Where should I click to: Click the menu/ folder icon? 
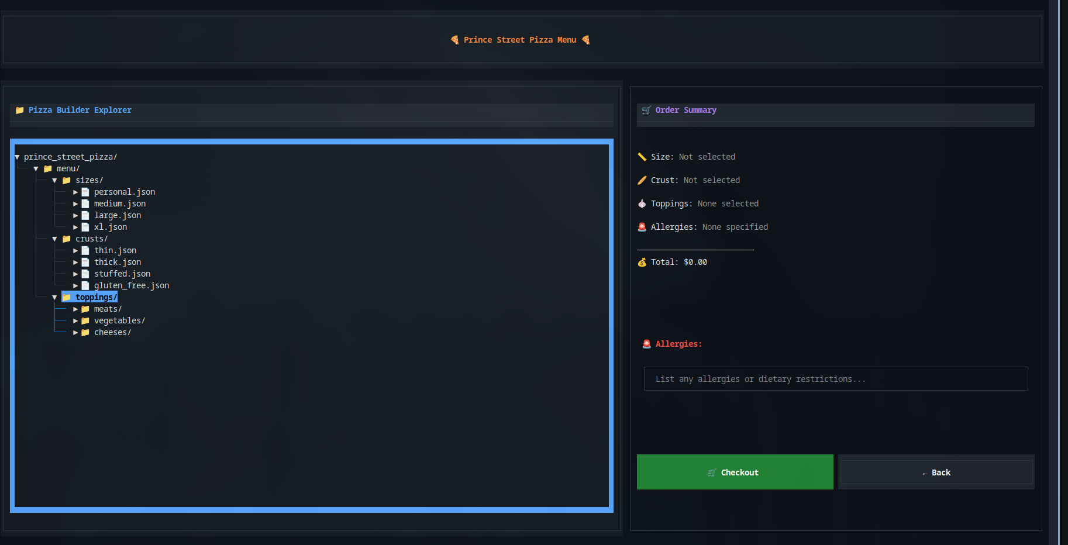(48, 169)
